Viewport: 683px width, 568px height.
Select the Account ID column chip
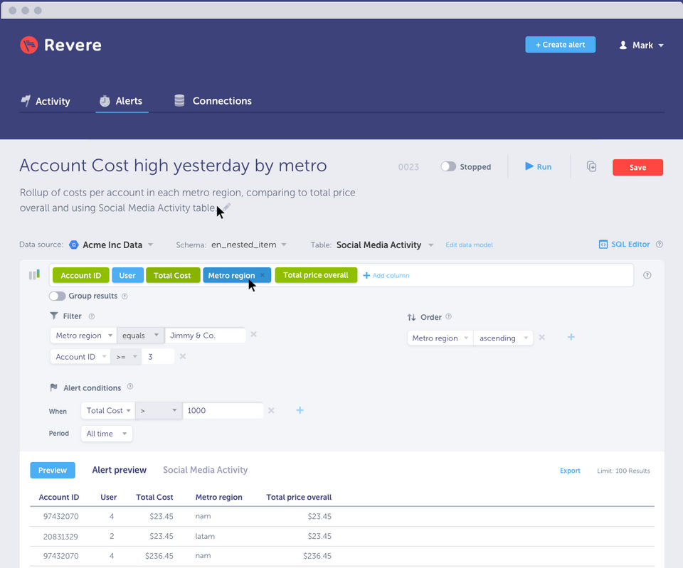click(x=80, y=275)
